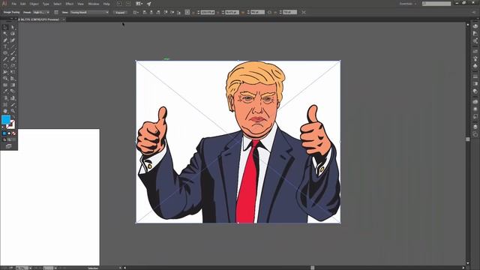Select the Eyedropper tool
480x270 pixels.
pyautogui.click(x=5, y=91)
